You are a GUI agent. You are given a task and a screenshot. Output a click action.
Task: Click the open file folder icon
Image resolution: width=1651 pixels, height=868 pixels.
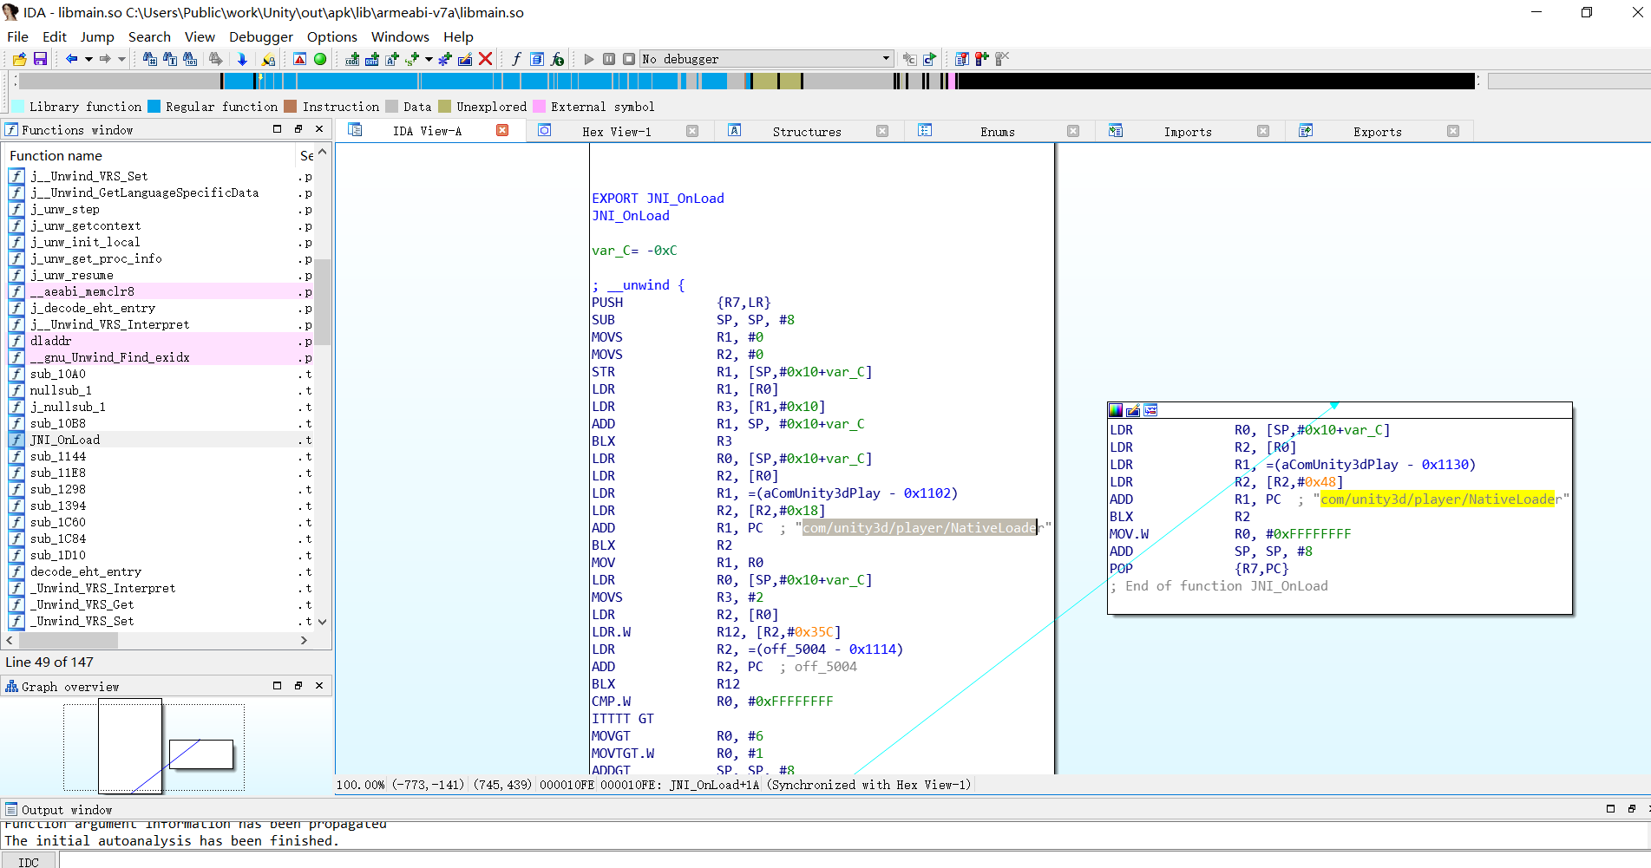19,59
